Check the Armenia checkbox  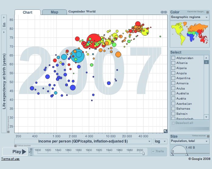pyautogui.click(x=173, y=83)
